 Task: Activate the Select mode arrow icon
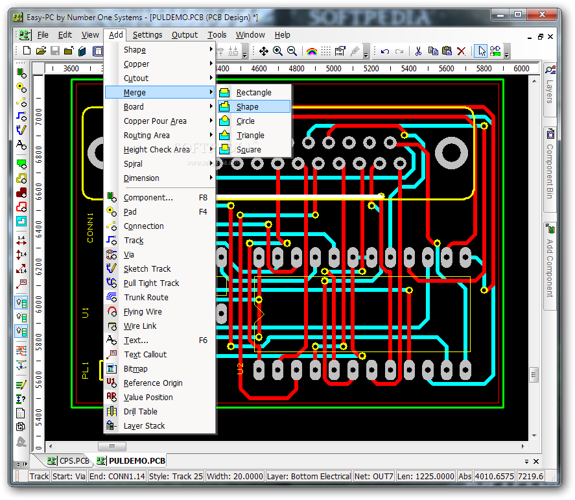point(481,51)
